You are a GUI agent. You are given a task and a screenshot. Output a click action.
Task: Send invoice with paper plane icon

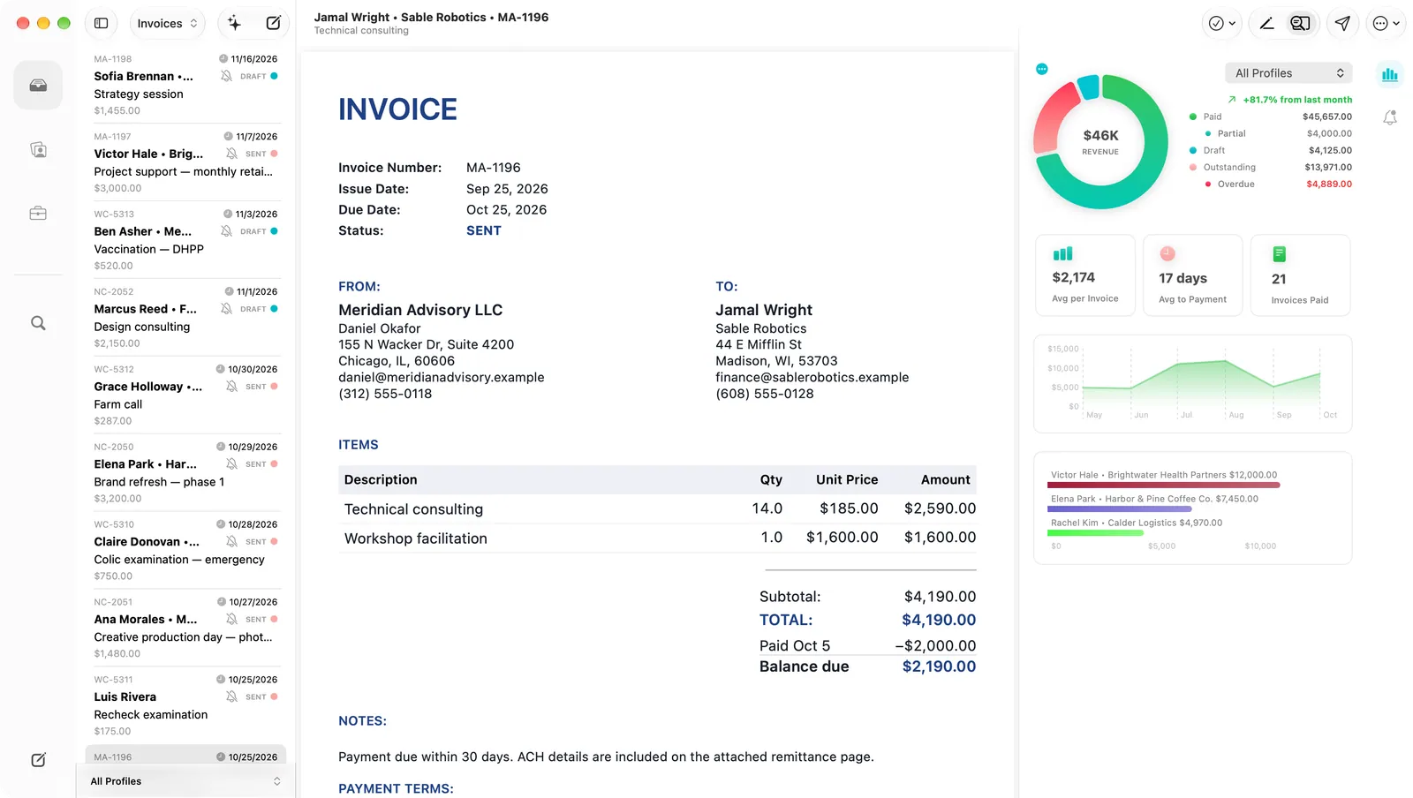pos(1342,24)
